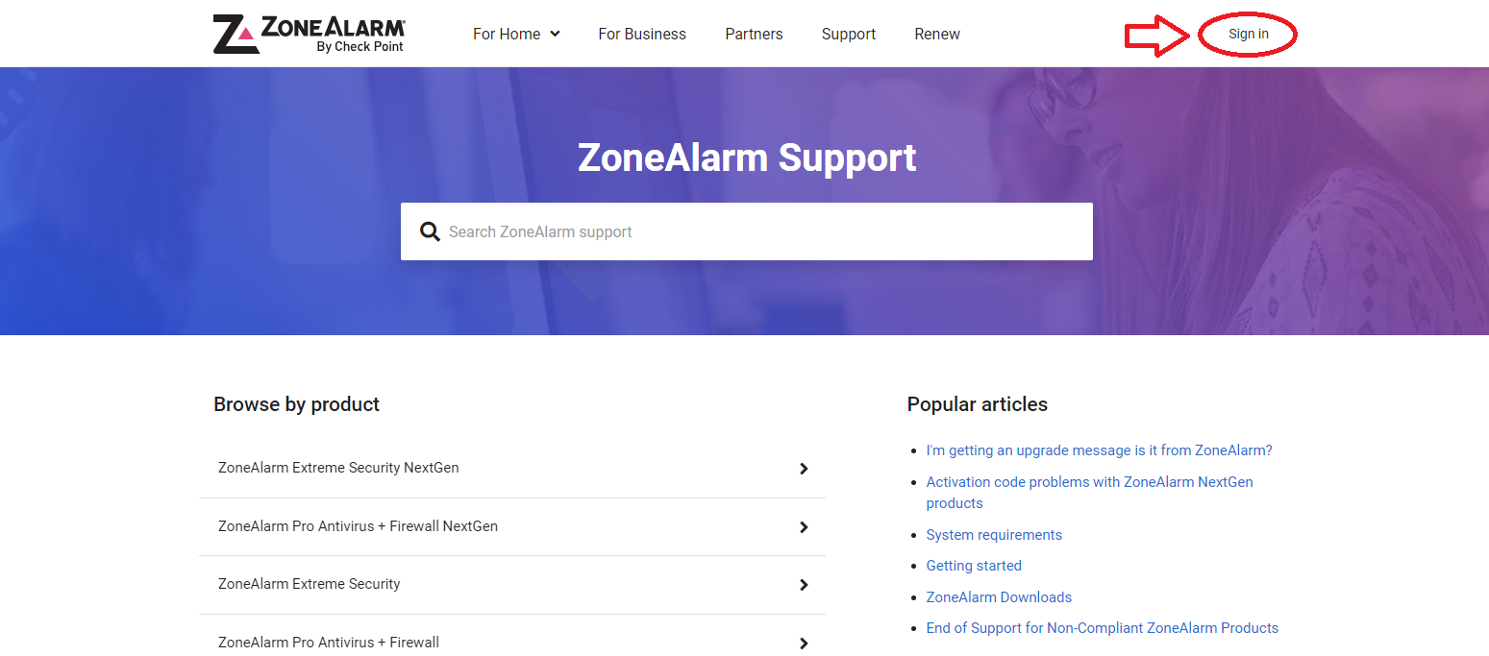Click the chevron beside ZoneAlarm Extreme Security
Screen dimensions: 1489x656
point(804,585)
